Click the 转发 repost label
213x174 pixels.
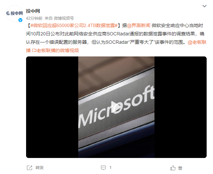click(39, 168)
